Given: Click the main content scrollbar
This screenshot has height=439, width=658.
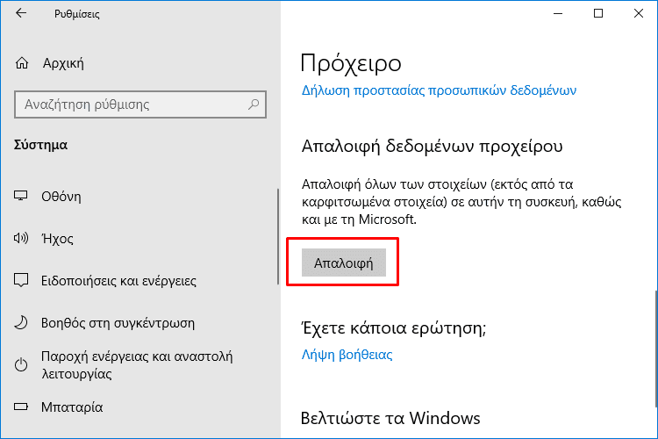Looking at the screenshot, I should tap(656, 349).
